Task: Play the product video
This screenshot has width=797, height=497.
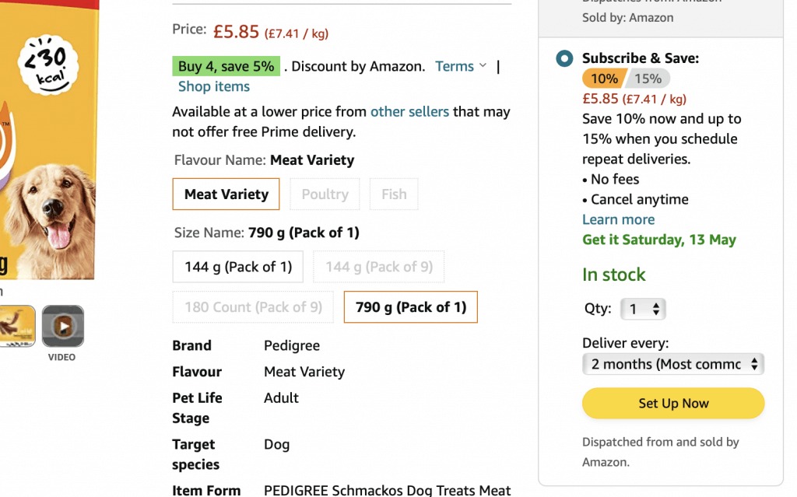Action: click(62, 327)
